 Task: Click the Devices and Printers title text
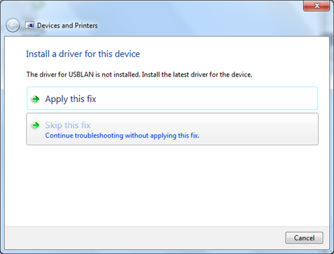click(x=67, y=26)
